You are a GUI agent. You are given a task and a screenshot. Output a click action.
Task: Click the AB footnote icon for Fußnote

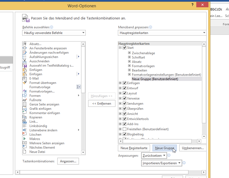click(x=25, y=100)
